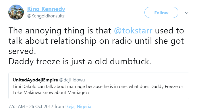
Task: Click the King Kennedy display name link
Action: click(46, 9)
